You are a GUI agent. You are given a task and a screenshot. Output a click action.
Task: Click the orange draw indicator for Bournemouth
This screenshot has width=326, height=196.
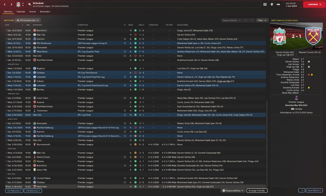tap(135, 144)
